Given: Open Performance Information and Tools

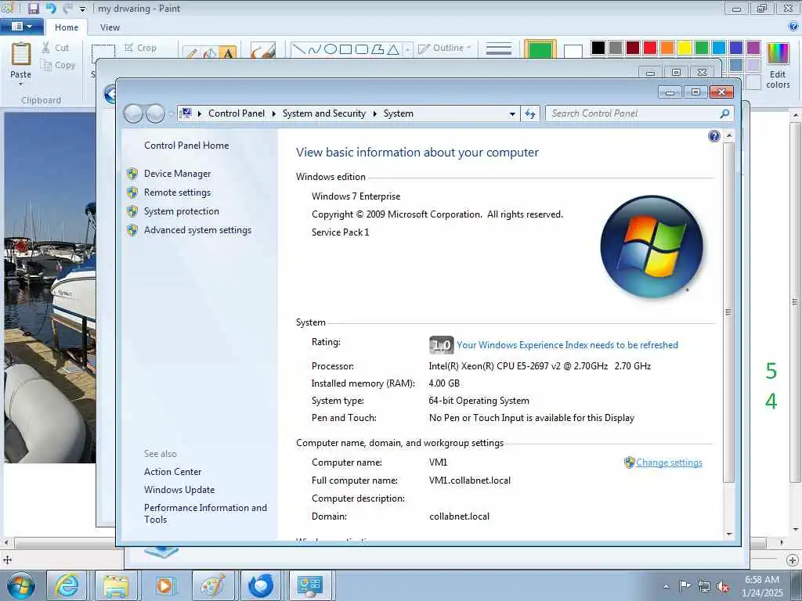Looking at the screenshot, I should (x=205, y=513).
